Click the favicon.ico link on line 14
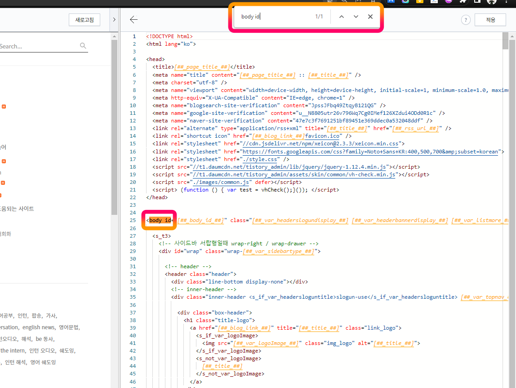 (322, 136)
